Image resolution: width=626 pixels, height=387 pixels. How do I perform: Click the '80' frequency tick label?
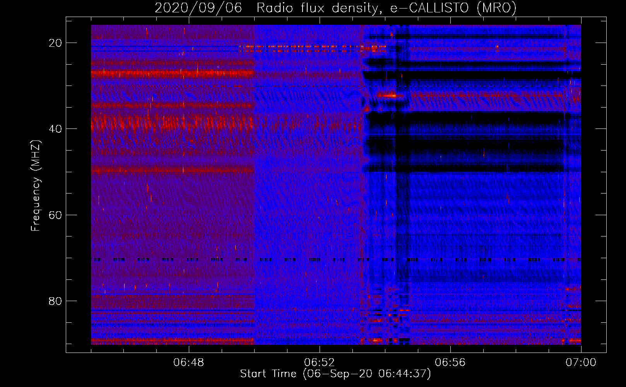pos(55,301)
